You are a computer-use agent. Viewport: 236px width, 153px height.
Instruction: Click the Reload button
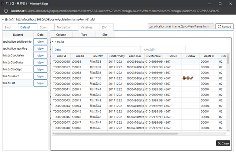[224, 26]
